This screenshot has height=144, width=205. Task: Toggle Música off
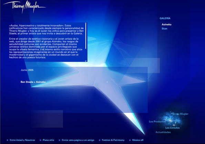(138, 140)
